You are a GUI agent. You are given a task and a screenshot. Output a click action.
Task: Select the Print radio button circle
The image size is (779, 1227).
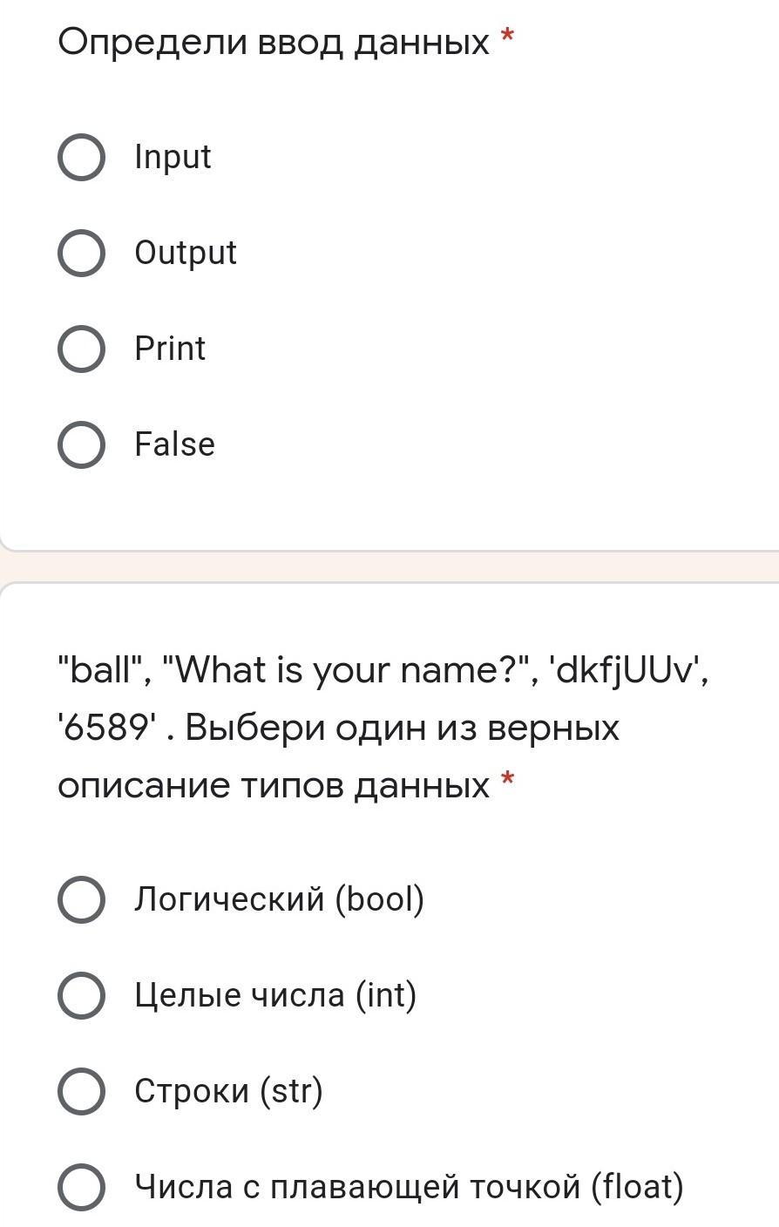click(x=81, y=349)
